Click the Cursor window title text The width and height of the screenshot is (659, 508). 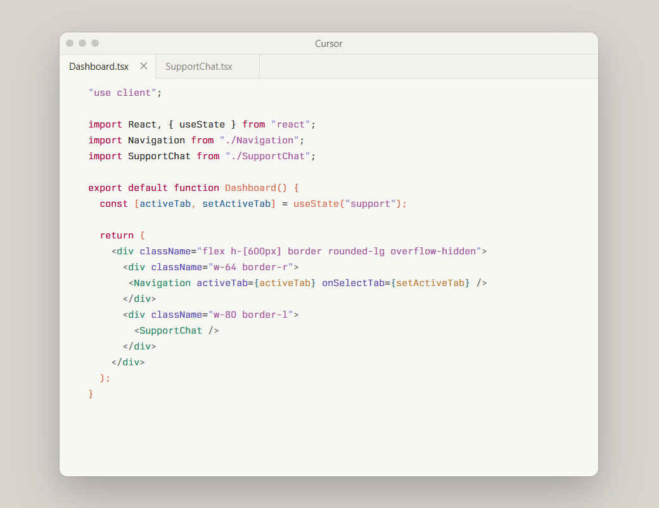[x=329, y=44]
